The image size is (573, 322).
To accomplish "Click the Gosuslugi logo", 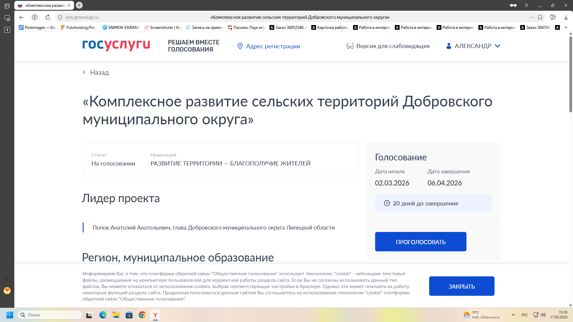I will pyautogui.click(x=116, y=45).
